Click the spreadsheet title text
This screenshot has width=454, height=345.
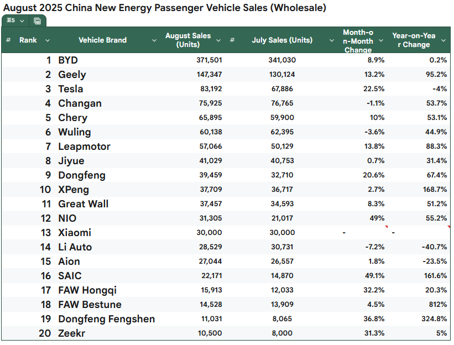pyautogui.click(x=164, y=8)
